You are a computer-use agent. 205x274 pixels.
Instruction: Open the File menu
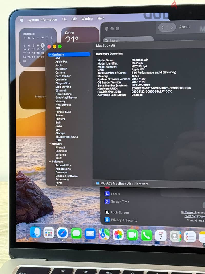[64, 19]
